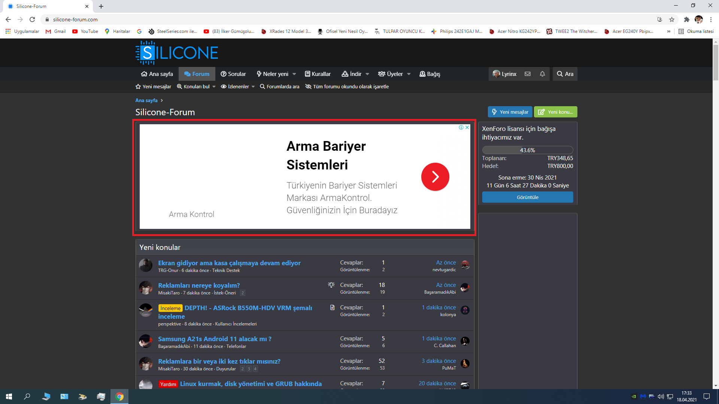This screenshot has width=719, height=404.
Task: Go to page 2 of Reklamları nereye koyalım
Action: (x=243, y=293)
